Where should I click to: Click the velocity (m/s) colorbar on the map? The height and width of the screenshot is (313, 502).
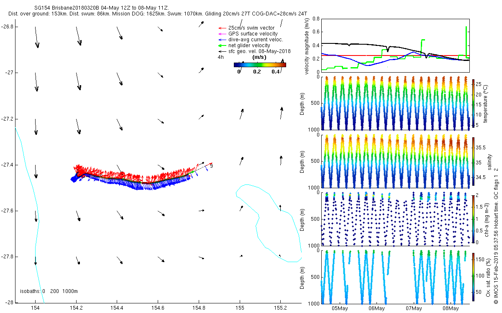coord(259,65)
